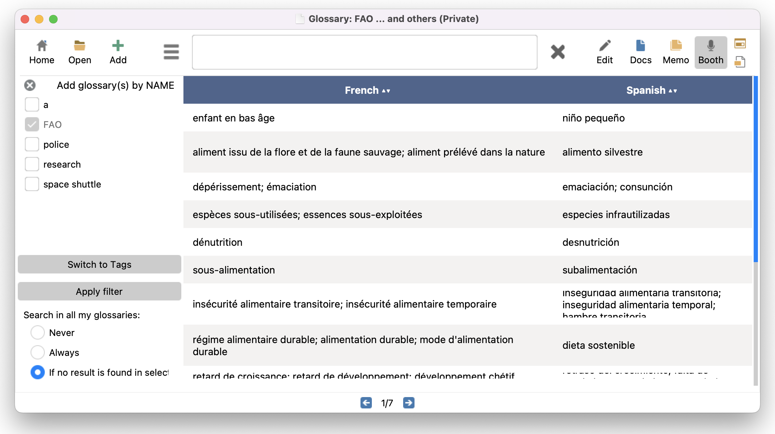Enable the space shuttle glossary checkbox
The image size is (775, 434).
[32, 184]
